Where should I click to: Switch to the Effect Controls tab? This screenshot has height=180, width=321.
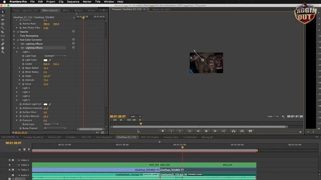point(50,10)
